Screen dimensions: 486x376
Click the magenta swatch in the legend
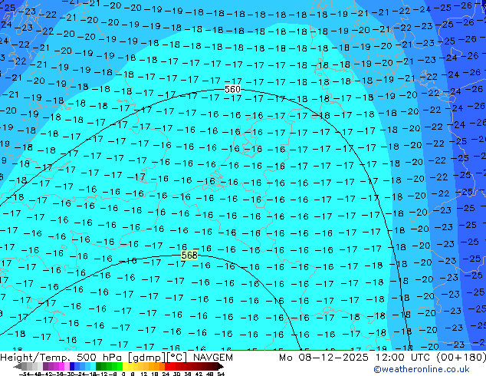[x=61, y=366]
